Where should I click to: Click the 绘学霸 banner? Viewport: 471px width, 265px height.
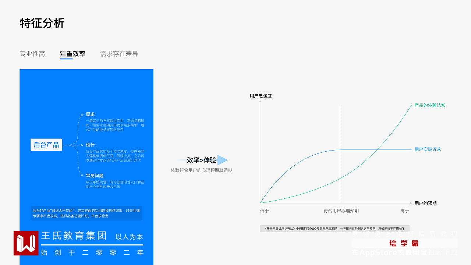tap(404, 243)
